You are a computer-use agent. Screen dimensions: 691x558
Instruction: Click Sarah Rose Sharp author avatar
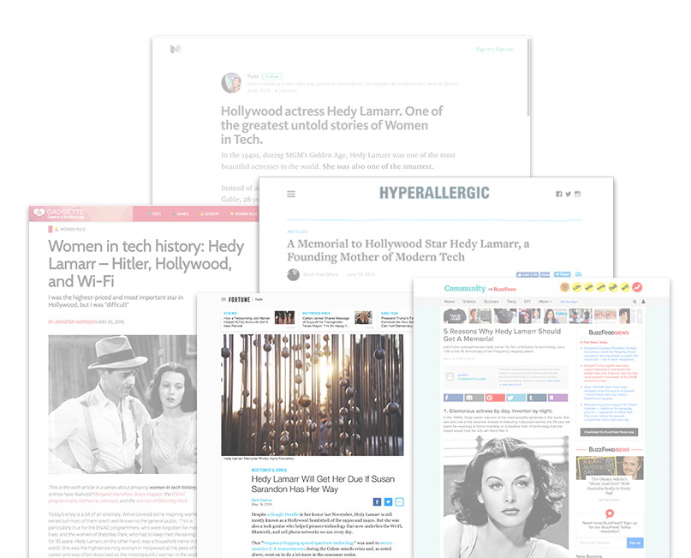(293, 275)
